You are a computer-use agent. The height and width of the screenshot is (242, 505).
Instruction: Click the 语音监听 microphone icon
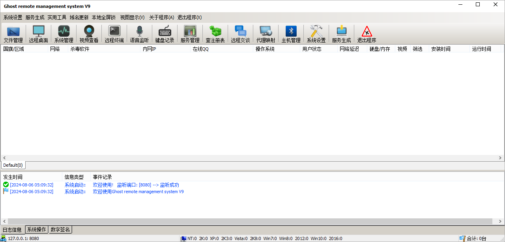(x=140, y=34)
